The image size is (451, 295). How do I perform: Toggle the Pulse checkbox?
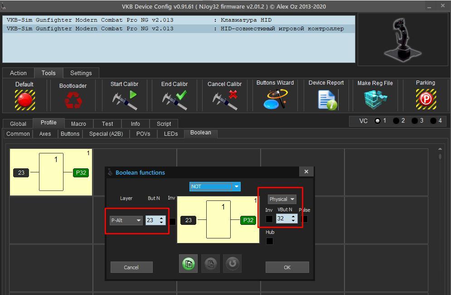pos(304,219)
